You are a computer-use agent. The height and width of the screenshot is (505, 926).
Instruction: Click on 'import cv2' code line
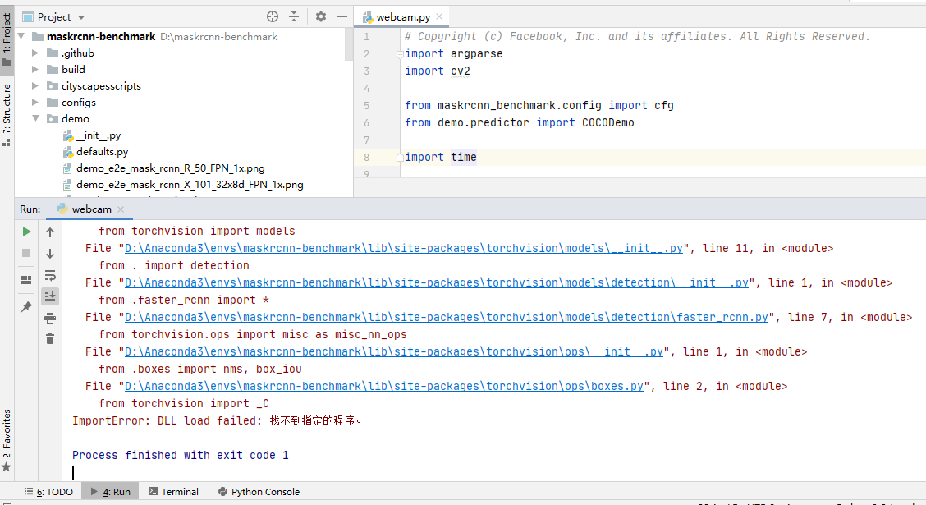coord(438,71)
